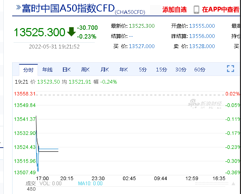Click the time axis label 02:45
Viewport: 241px width, 194px height.
129,178
